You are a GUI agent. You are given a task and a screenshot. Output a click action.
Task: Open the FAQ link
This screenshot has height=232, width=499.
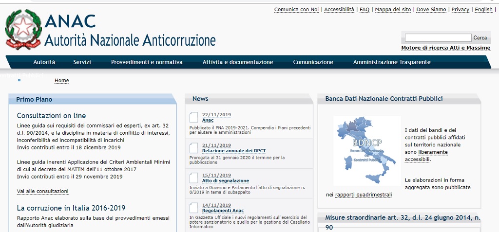click(x=365, y=10)
